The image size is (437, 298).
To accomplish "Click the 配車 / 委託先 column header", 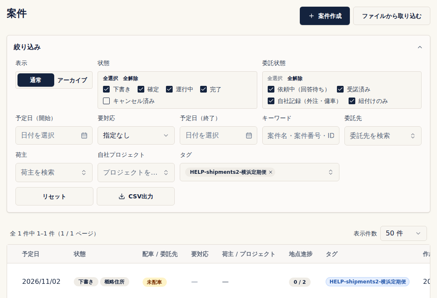I will (160, 254).
